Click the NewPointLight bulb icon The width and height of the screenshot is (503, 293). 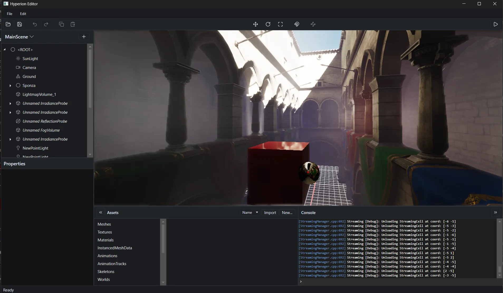click(18, 148)
